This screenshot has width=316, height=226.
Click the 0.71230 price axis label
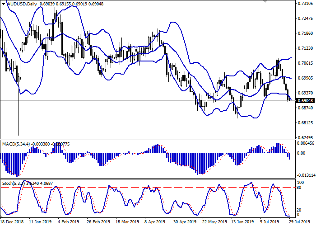click(306, 48)
